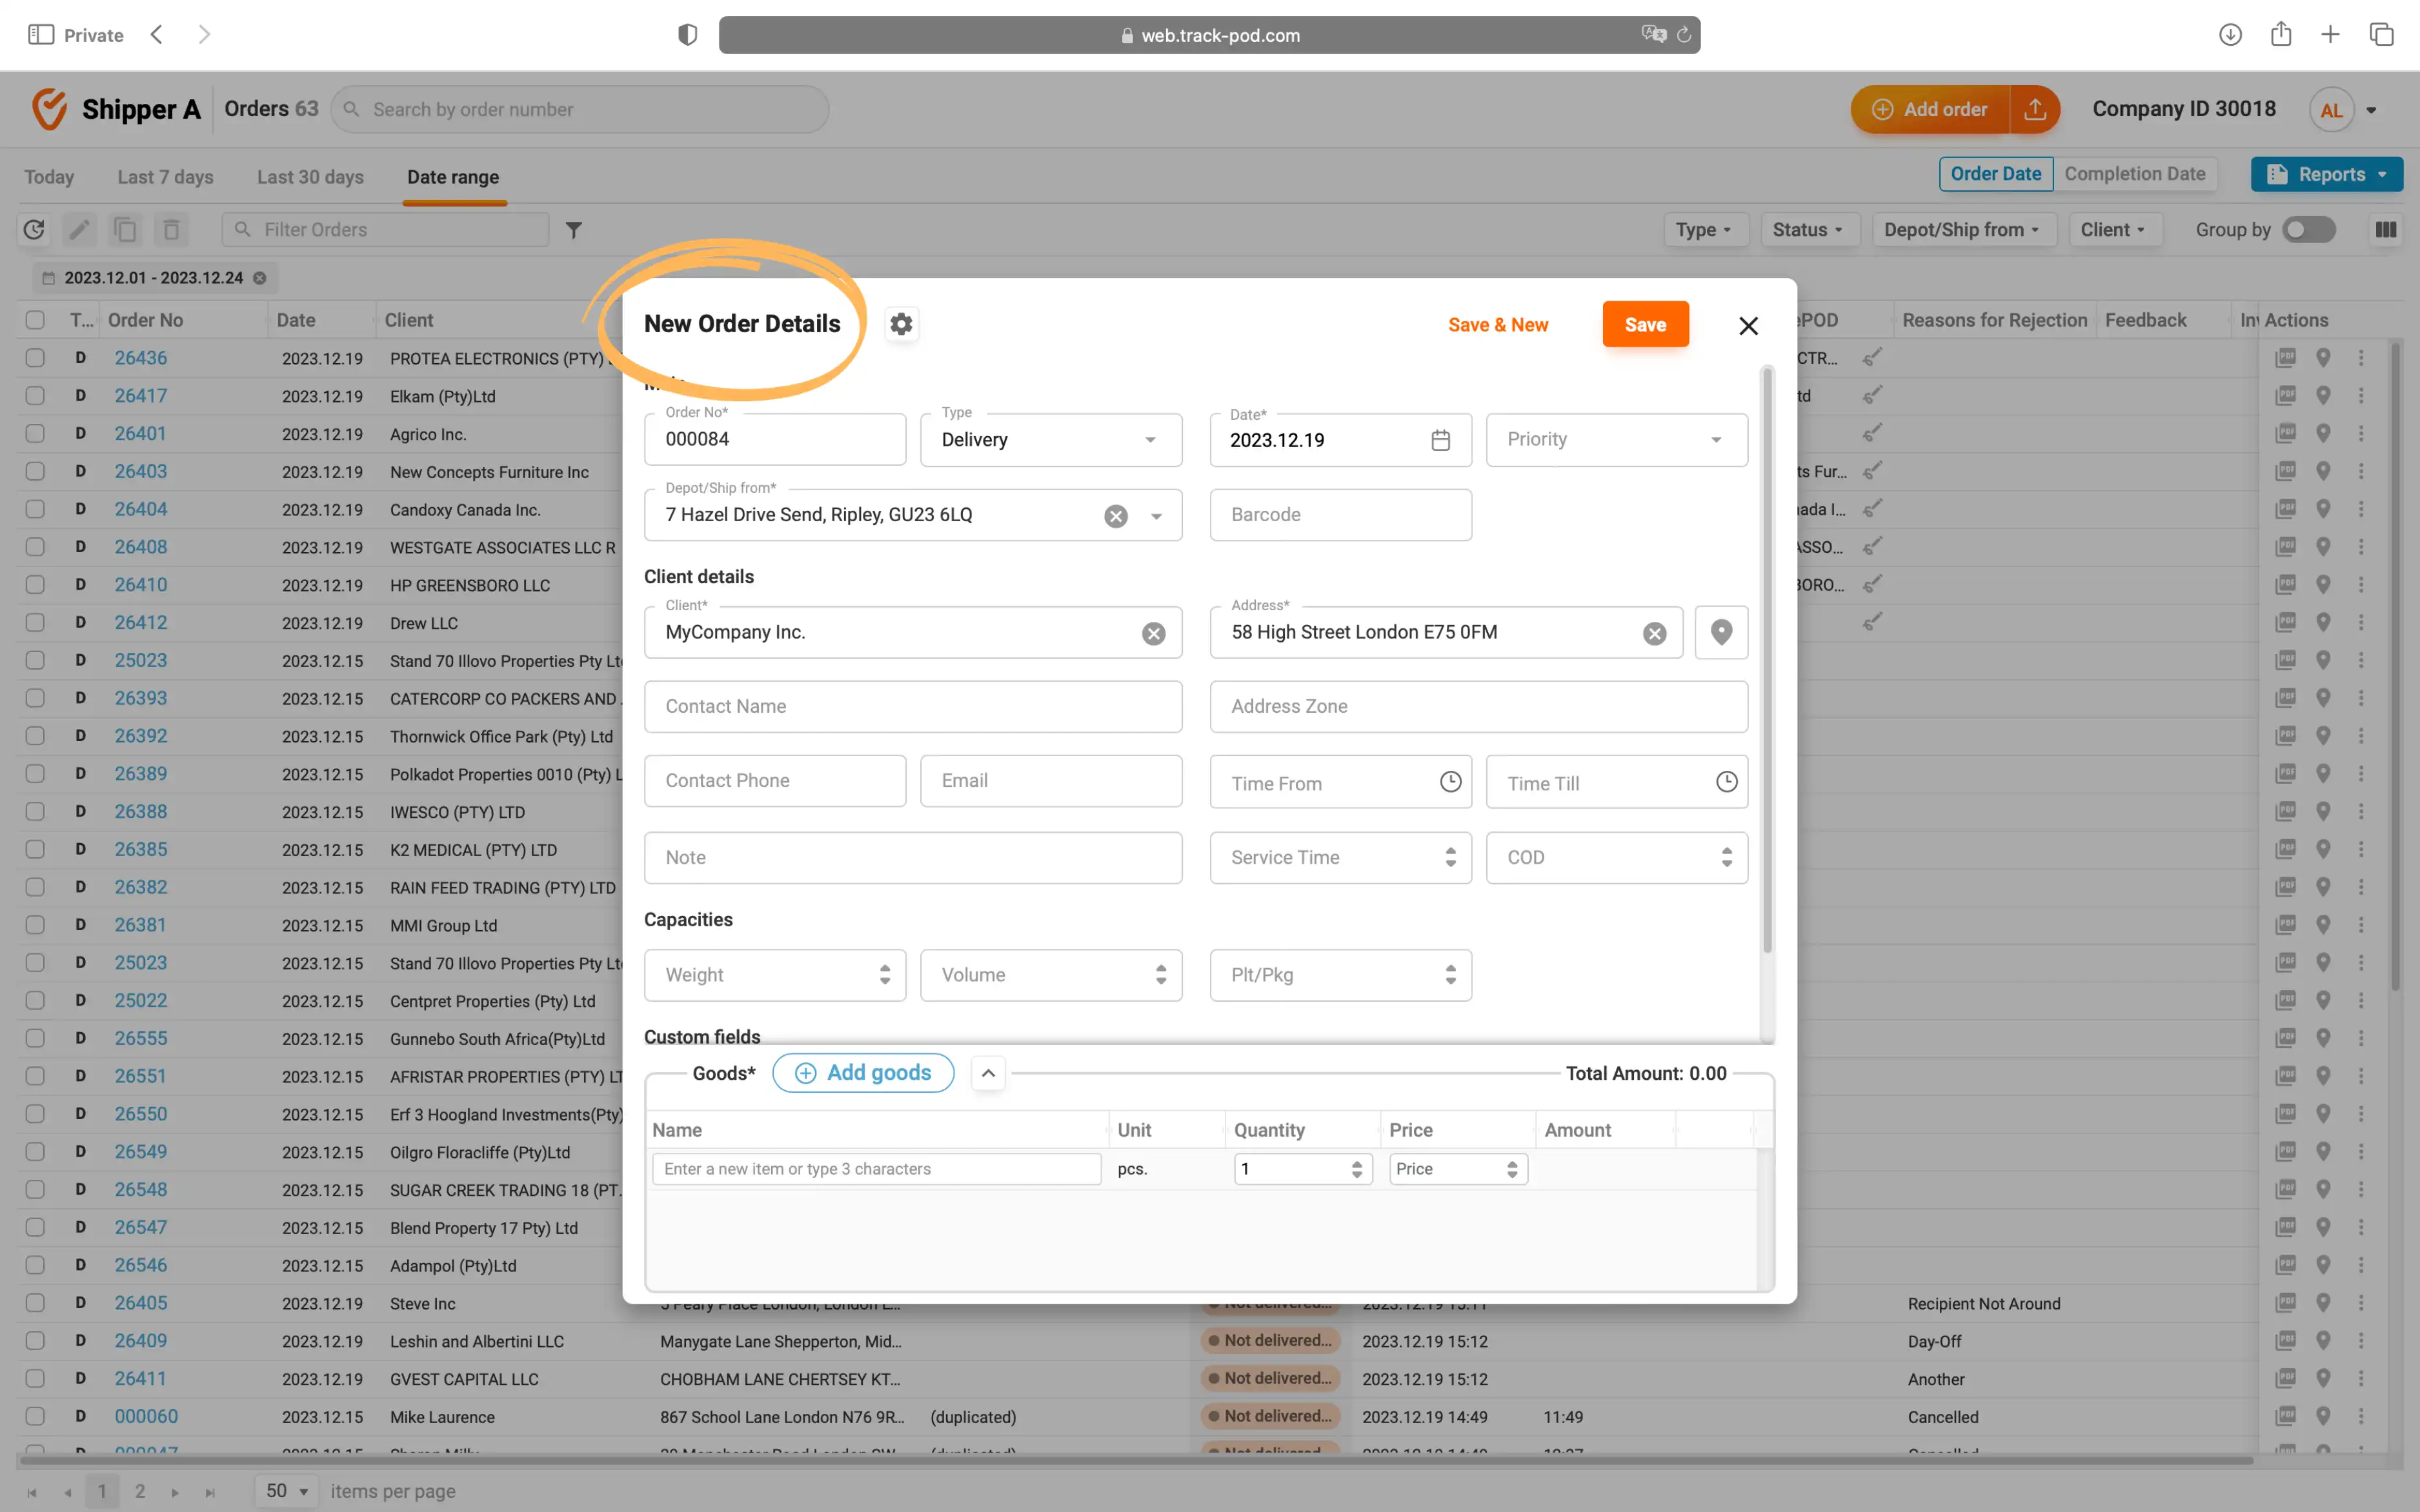This screenshot has height=1512, width=2420.
Task: Refresh the orders list
Action: point(34,230)
